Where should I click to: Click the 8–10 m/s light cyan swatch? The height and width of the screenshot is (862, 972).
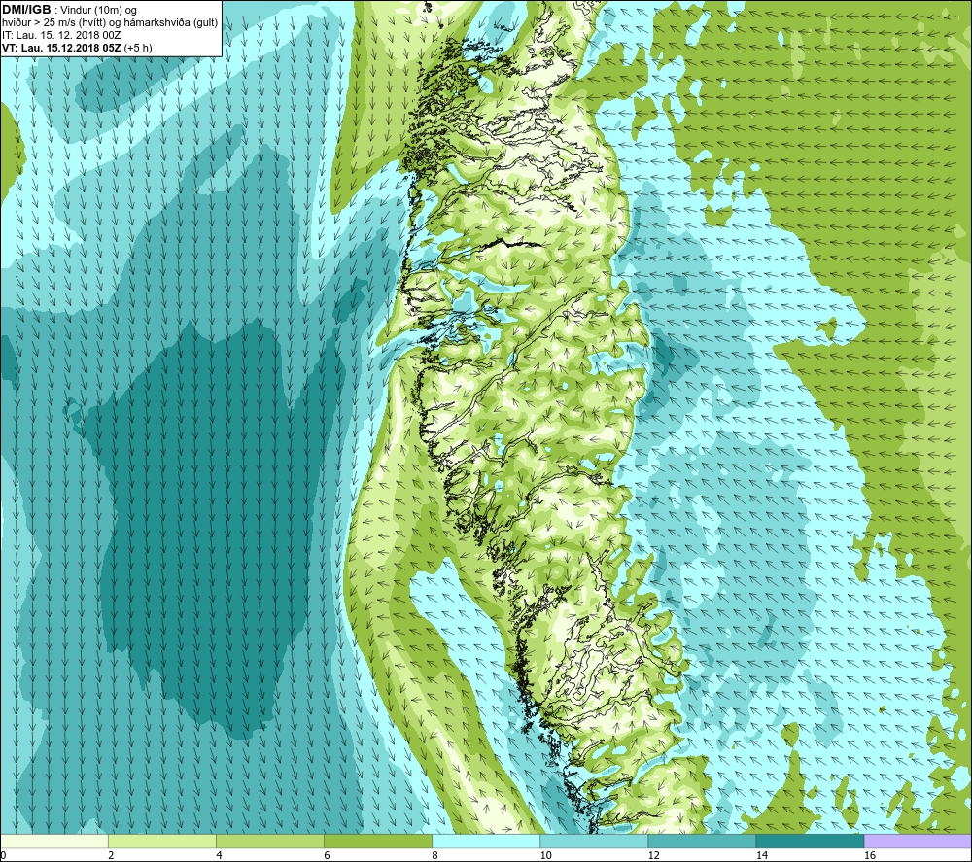tap(486, 842)
